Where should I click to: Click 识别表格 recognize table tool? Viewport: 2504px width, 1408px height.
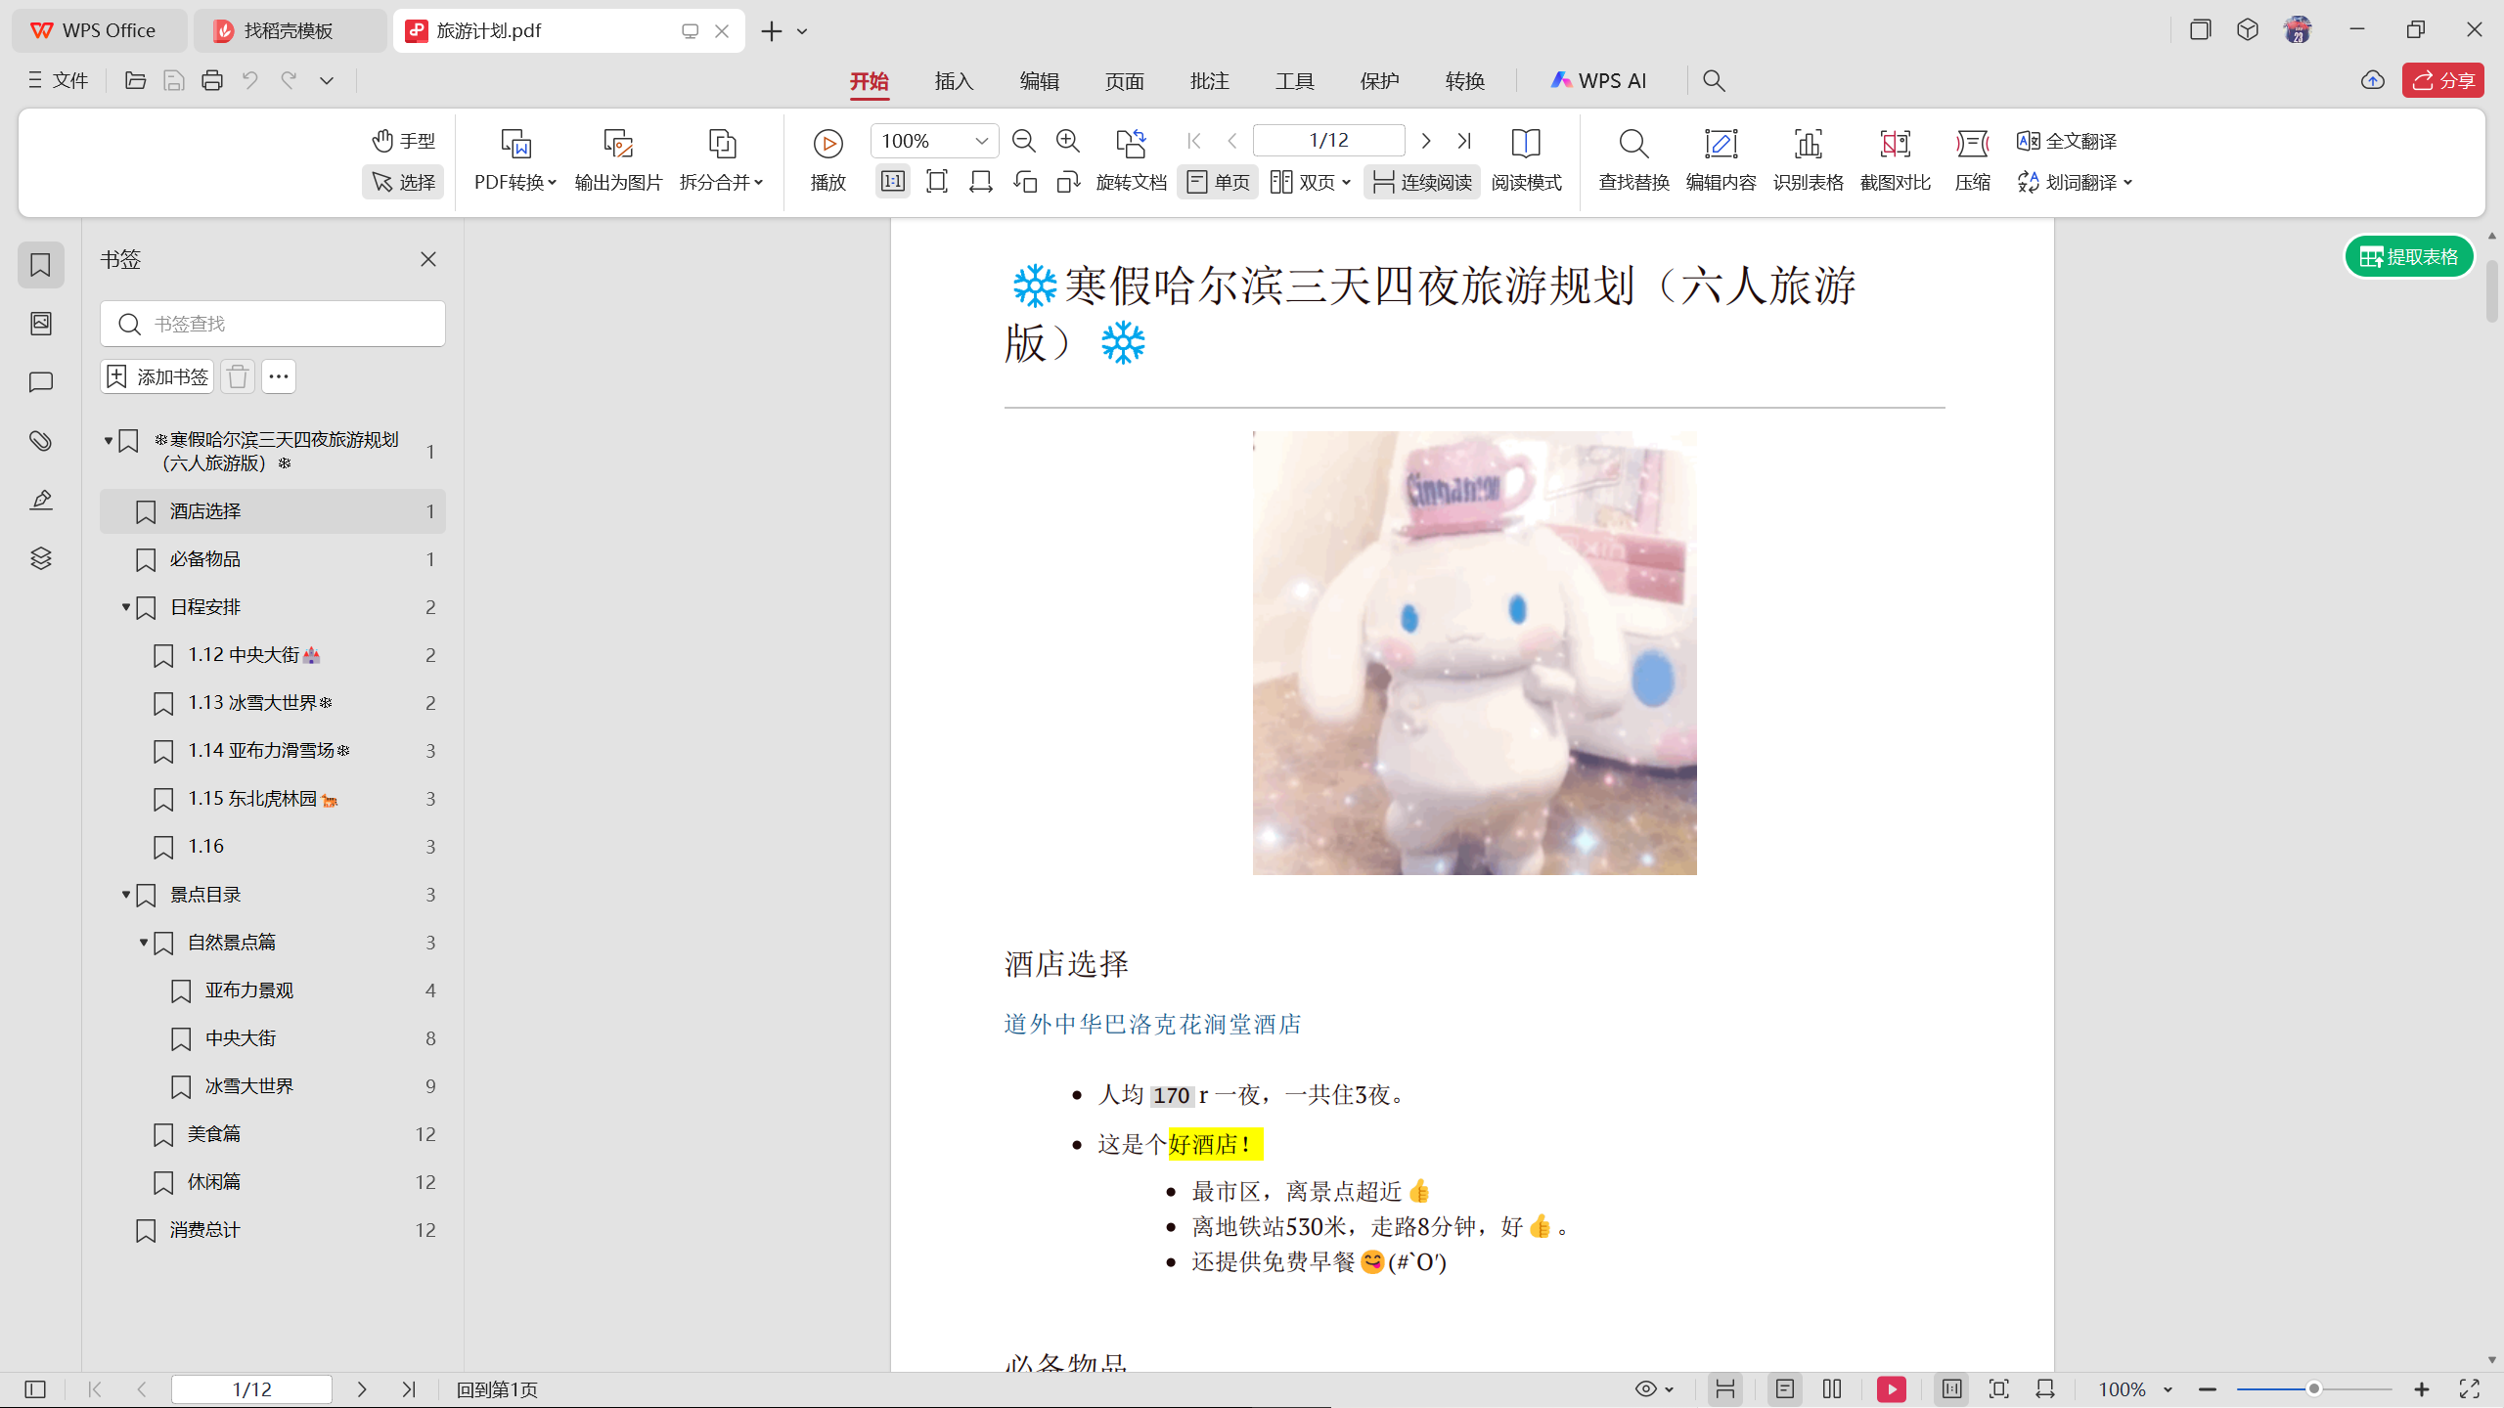click(1808, 160)
